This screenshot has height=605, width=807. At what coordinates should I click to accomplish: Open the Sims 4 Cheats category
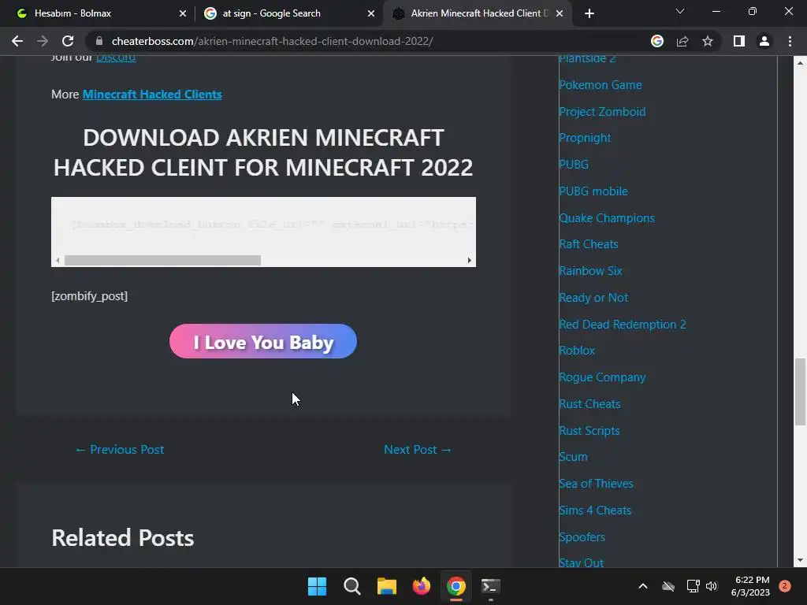coord(595,510)
